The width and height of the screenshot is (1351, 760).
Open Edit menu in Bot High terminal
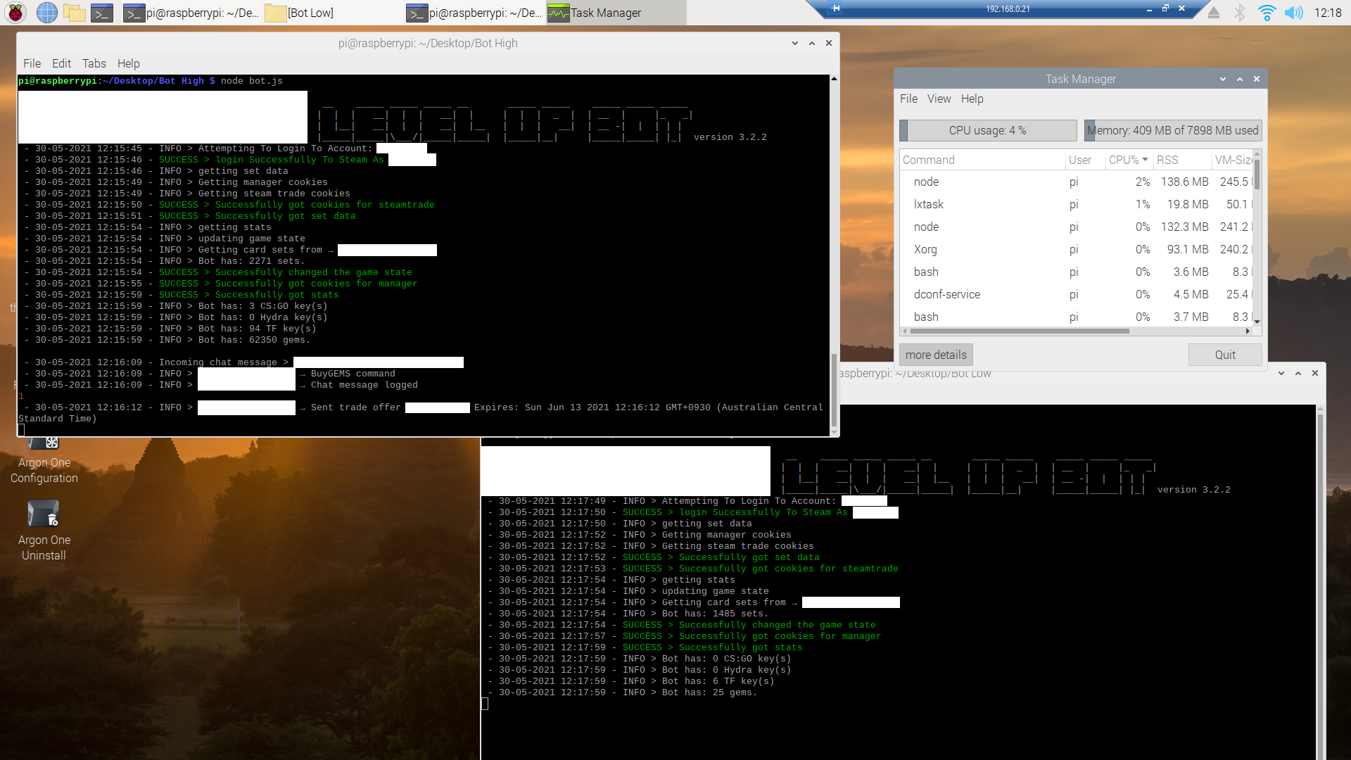point(61,63)
